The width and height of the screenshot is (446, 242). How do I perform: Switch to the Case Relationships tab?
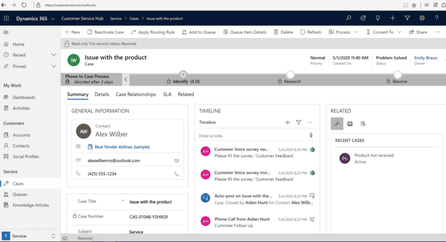point(136,94)
